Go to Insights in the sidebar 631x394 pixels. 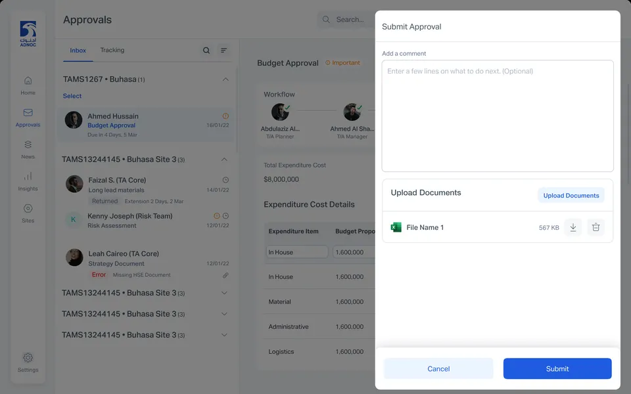28,182
